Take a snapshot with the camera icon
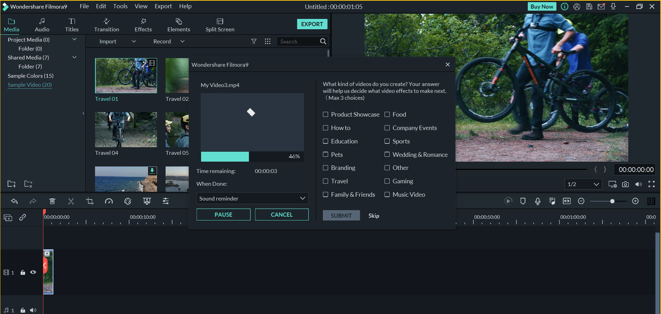Viewport: 661px width, 314px height. pos(626,184)
